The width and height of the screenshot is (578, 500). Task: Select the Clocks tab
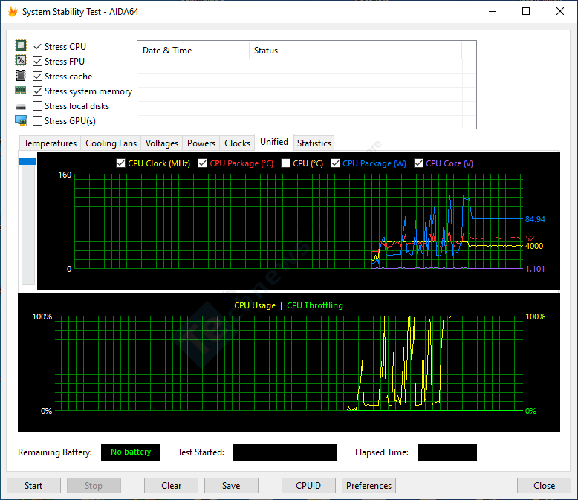point(238,143)
